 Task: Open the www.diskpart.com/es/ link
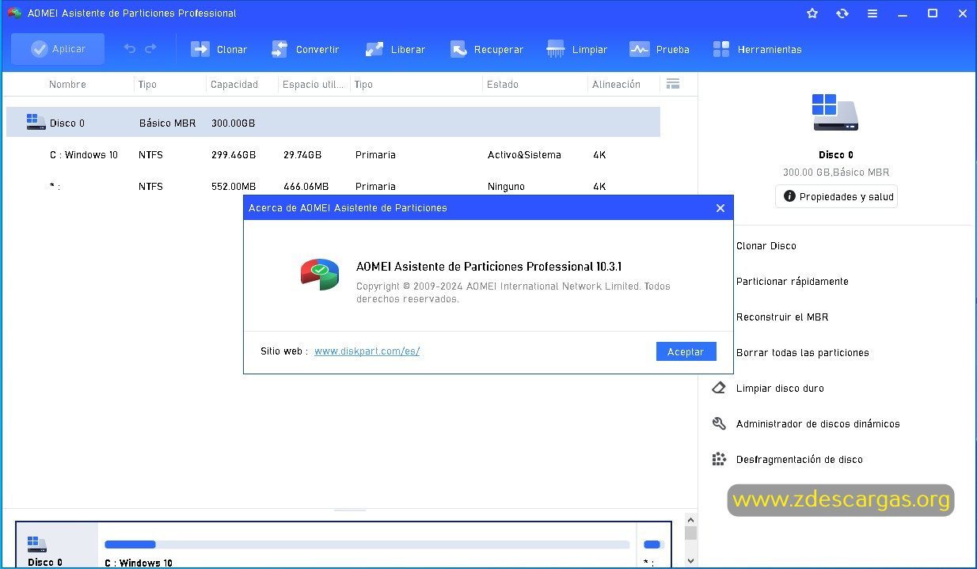(367, 351)
